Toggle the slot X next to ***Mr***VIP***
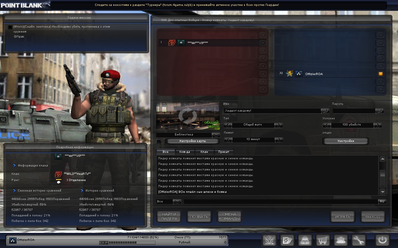The image size is (398, 248). click(x=263, y=43)
